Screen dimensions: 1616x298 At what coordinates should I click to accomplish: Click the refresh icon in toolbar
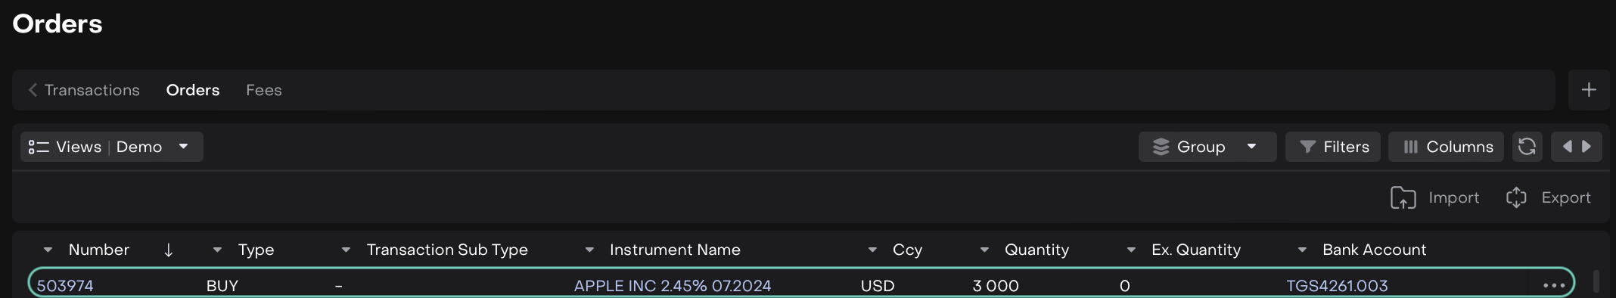click(x=1527, y=147)
